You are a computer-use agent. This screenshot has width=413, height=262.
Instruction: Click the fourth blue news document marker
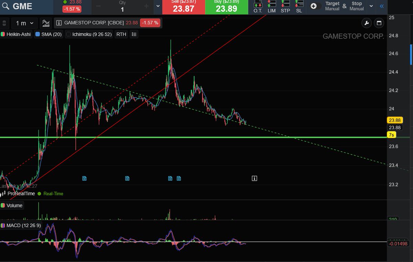click(x=179, y=178)
